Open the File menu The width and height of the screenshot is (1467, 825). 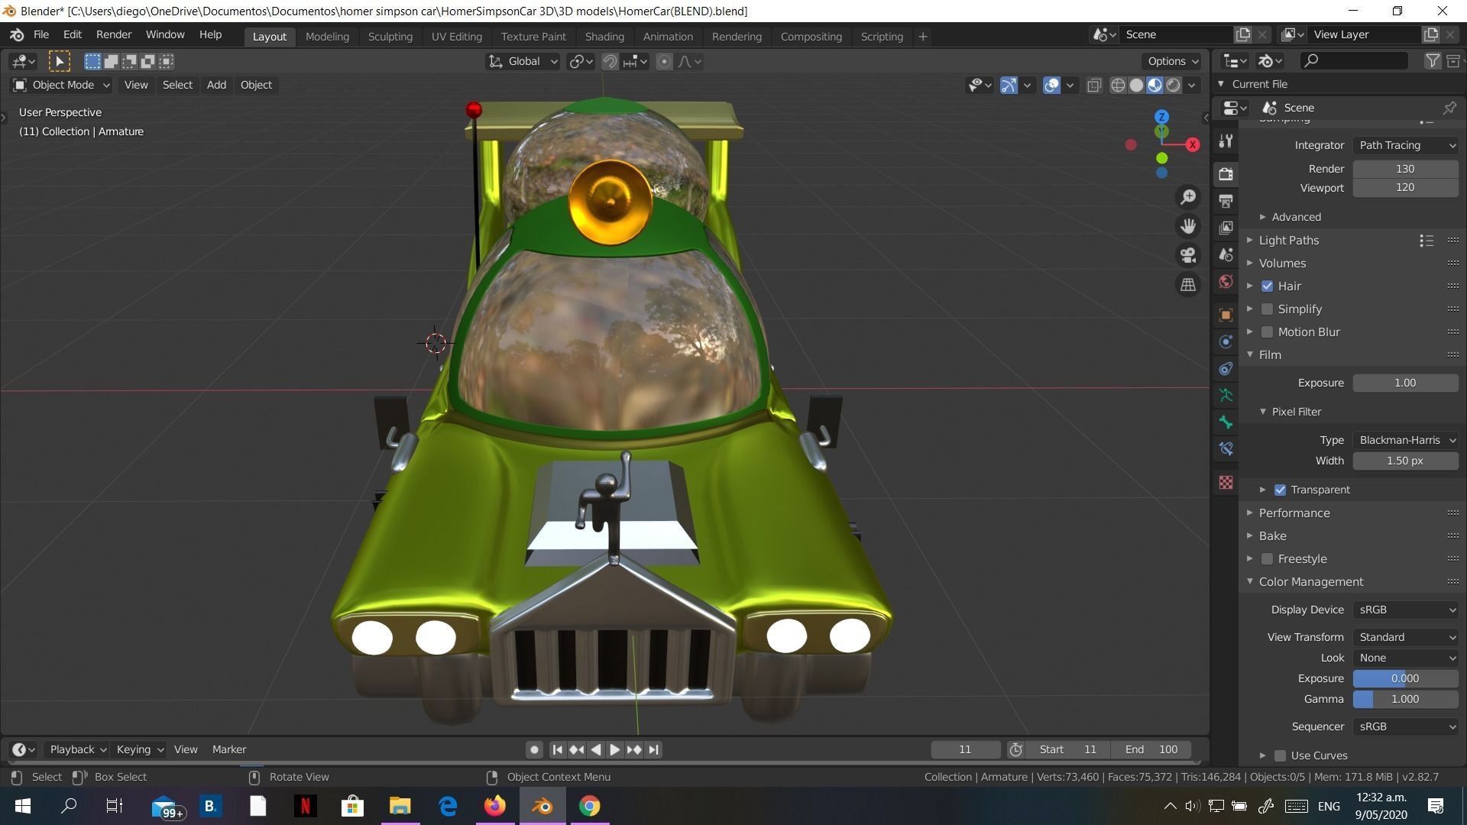point(41,35)
